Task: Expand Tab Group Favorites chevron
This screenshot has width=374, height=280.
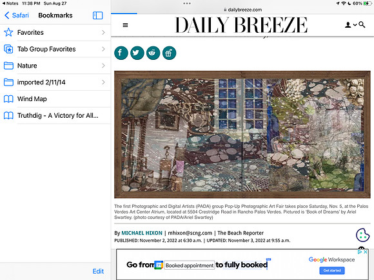Action: click(x=103, y=49)
